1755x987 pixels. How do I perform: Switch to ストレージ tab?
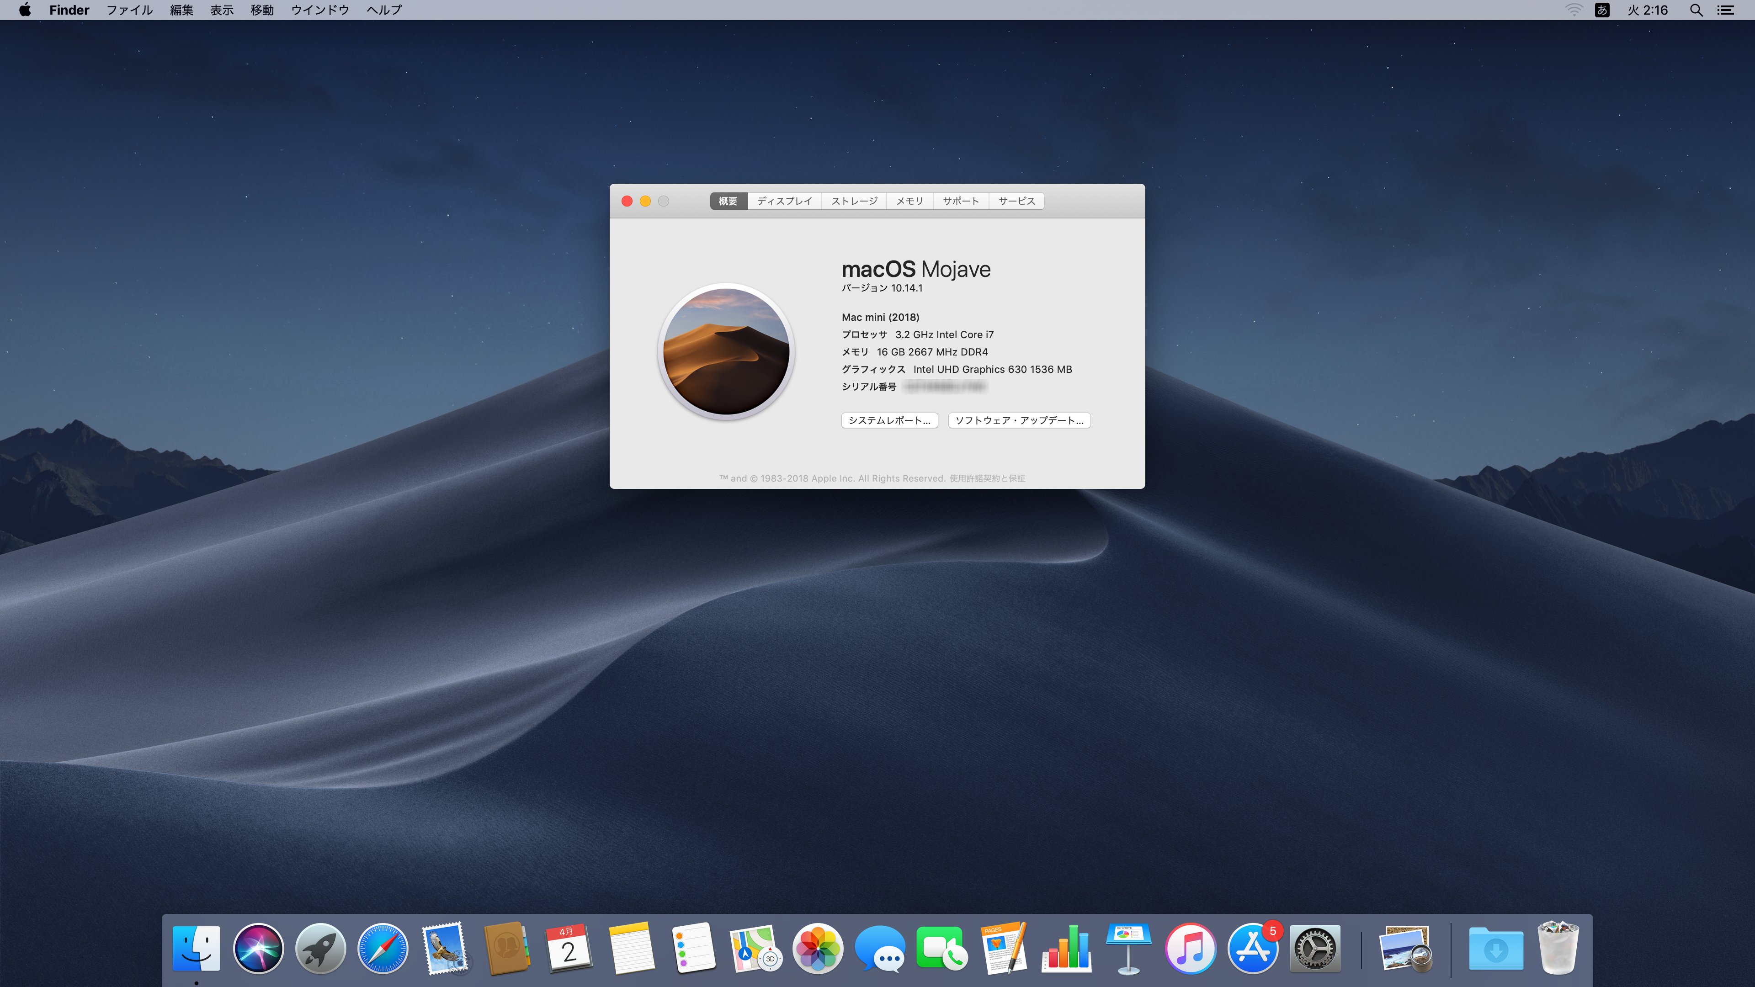point(854,201)
